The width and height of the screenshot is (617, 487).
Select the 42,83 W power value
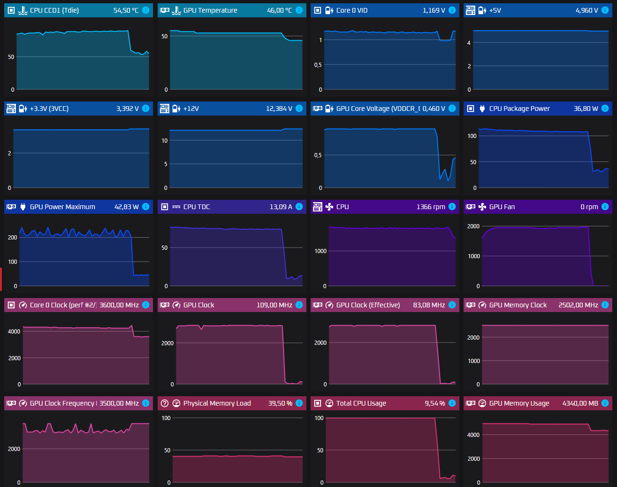coord(127,207)
